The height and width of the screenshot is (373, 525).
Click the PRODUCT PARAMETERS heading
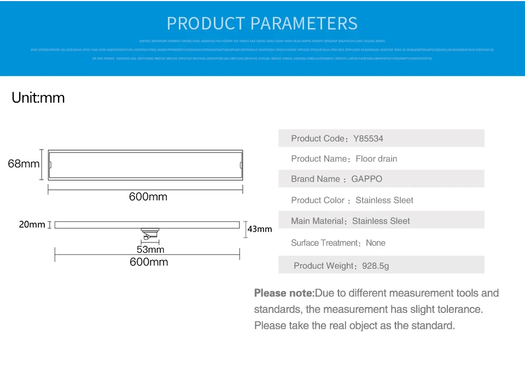click(262, 23)
